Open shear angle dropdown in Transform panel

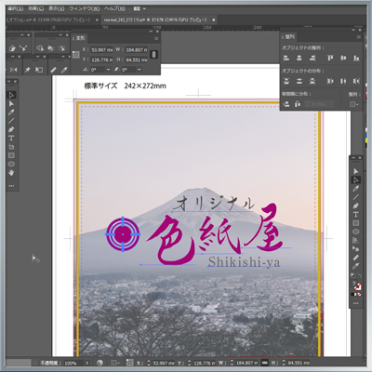139,70
